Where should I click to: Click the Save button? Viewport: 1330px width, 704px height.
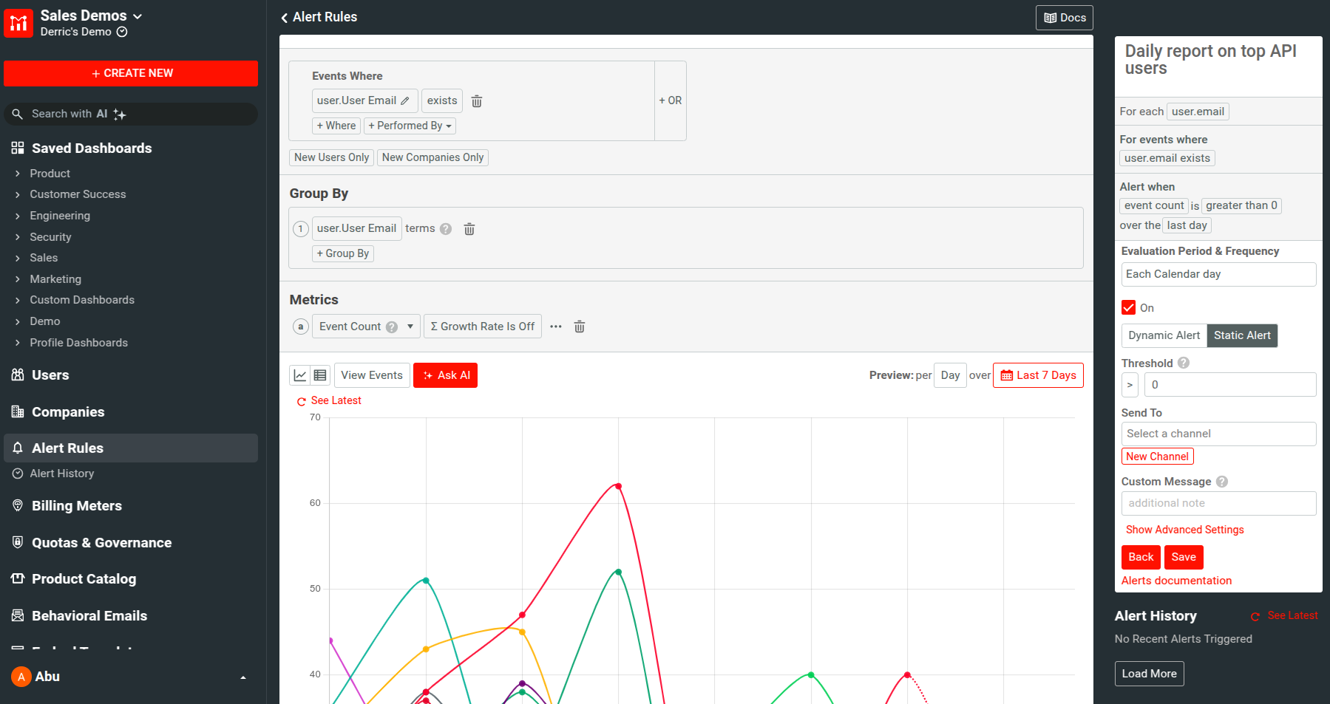(1183, 557)
